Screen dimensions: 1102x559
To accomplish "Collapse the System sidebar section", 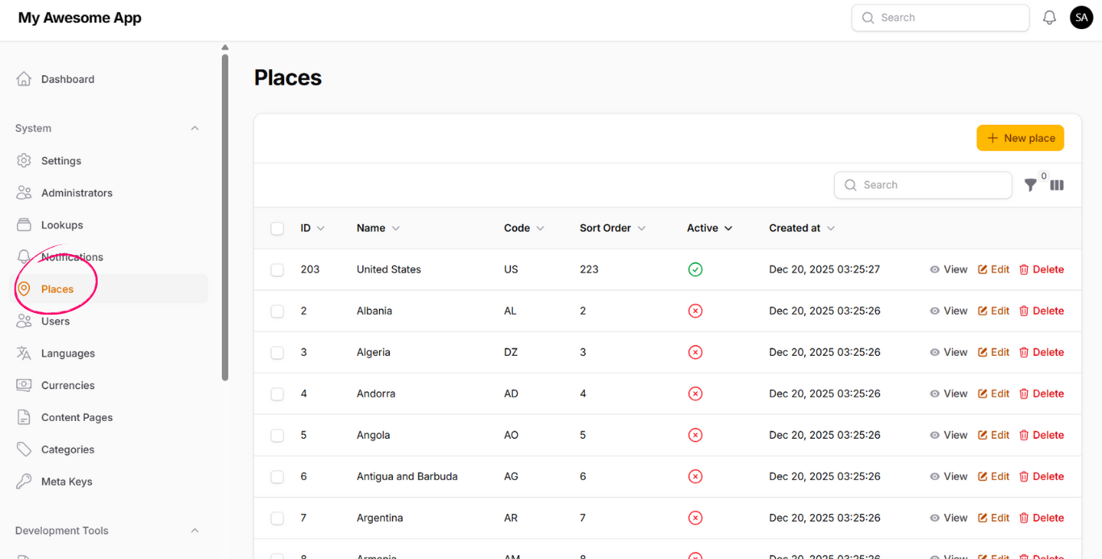I will (194, 128).
